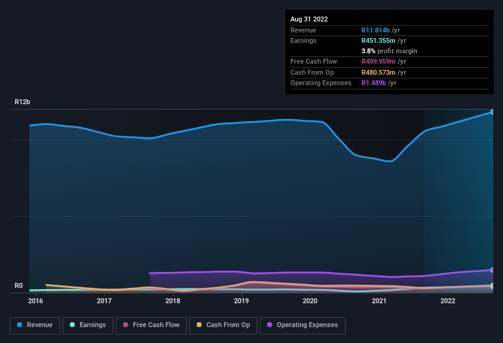Click the Revenue label in tooltip
This screenshot has width=503, height=343.
coord(303,30)
